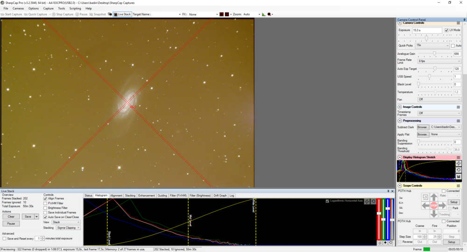Toggle the Live Stack toolbar button
Screen dimensions: 467x252
[122, 14]
